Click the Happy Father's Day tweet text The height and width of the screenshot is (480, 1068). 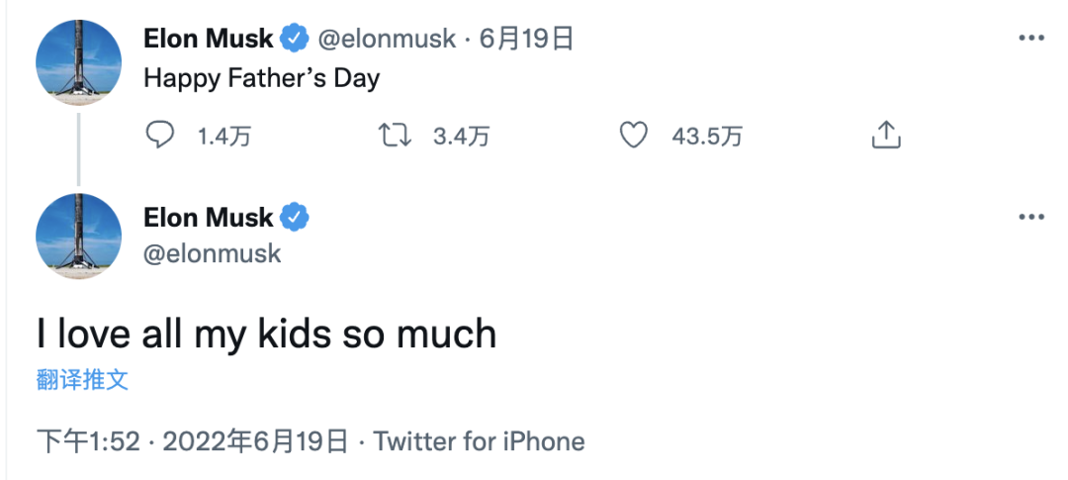pos(262,77)
